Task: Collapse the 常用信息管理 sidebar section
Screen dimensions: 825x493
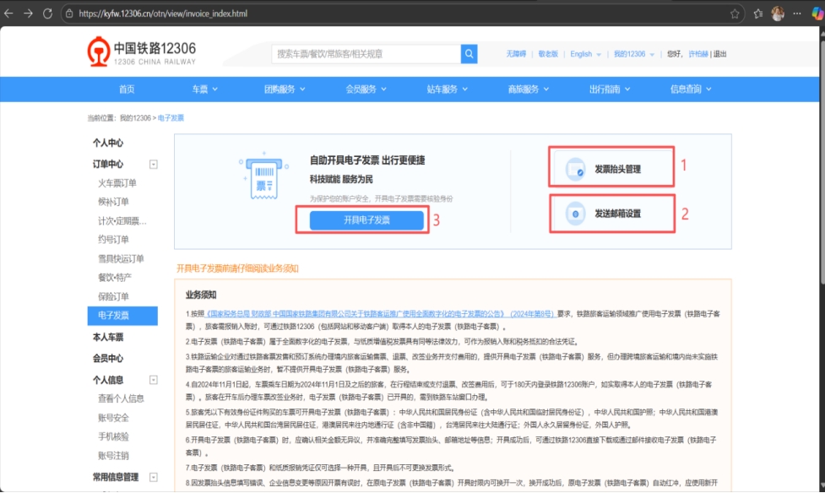Action: (x=153, y=477)
